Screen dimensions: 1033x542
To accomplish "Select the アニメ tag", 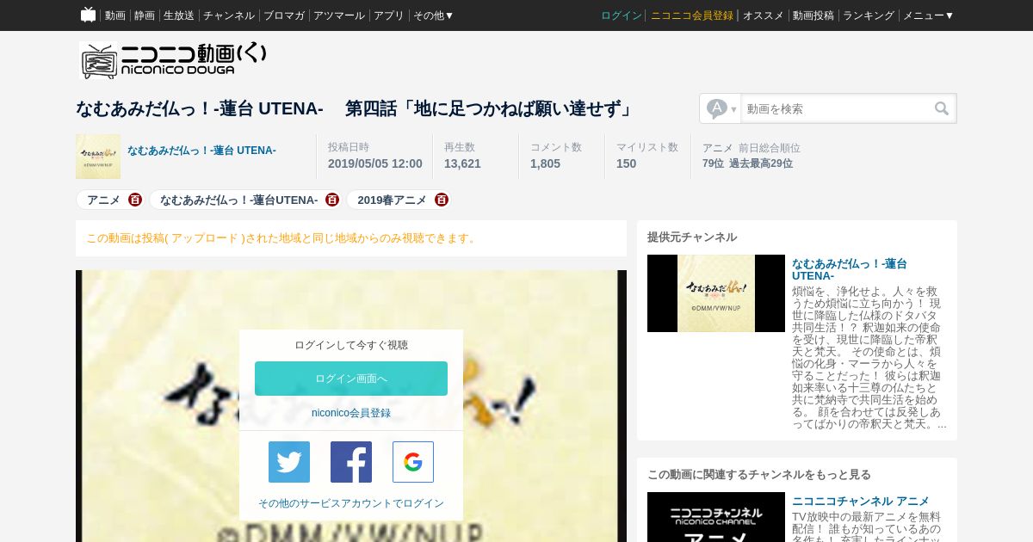I will (104, 200).
